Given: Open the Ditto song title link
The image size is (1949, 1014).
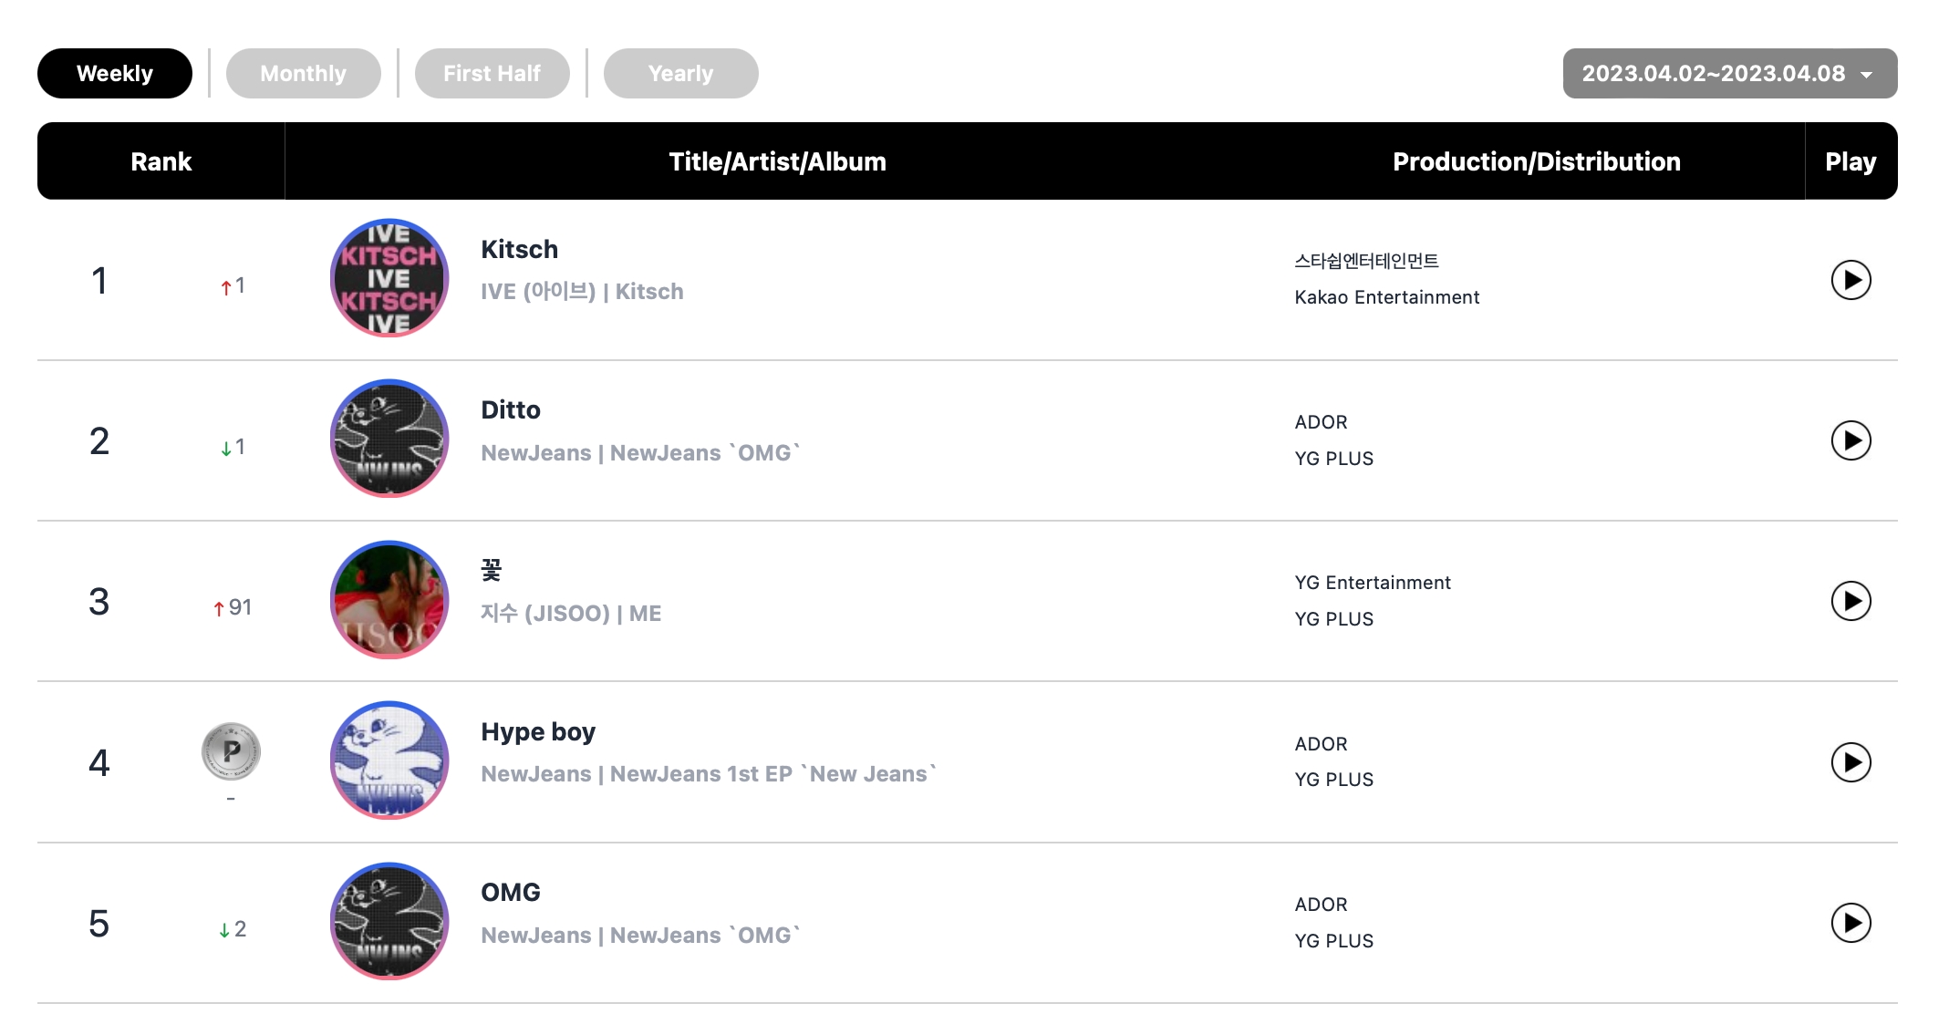Looking at the screenshot, I should (x=511, y=409).
